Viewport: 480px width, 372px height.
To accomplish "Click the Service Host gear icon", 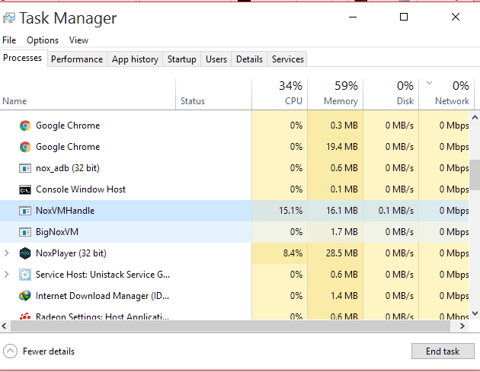I will pos(25,275).
